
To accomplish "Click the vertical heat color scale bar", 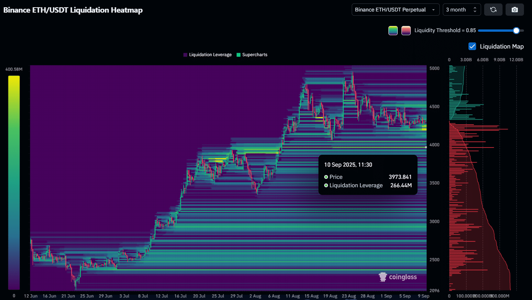I will coord(14,182).
